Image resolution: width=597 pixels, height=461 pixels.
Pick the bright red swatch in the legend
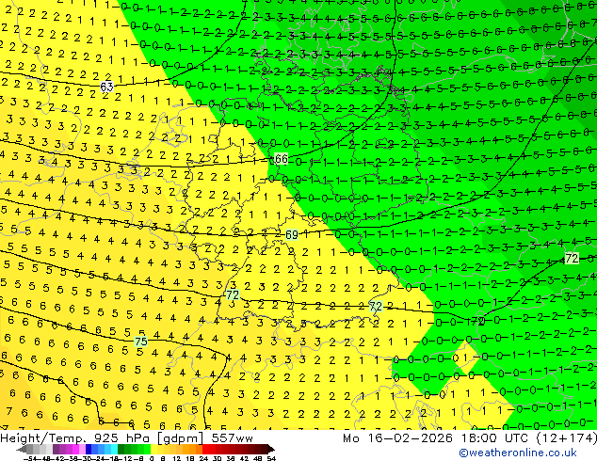click(206, 449)
